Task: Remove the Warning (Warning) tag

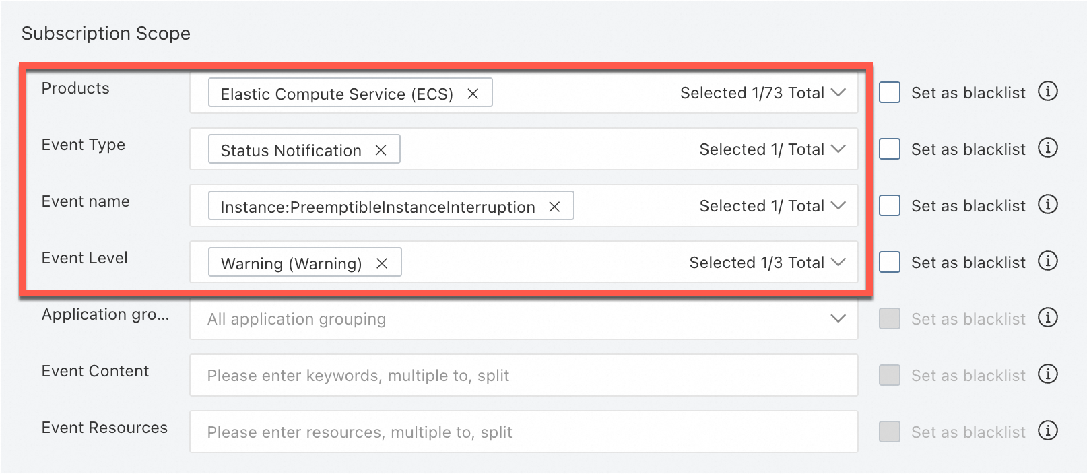Action: tap(382, 263)
